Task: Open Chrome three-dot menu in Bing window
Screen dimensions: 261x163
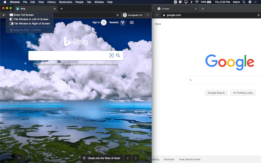Action: [x=148, y=15]
